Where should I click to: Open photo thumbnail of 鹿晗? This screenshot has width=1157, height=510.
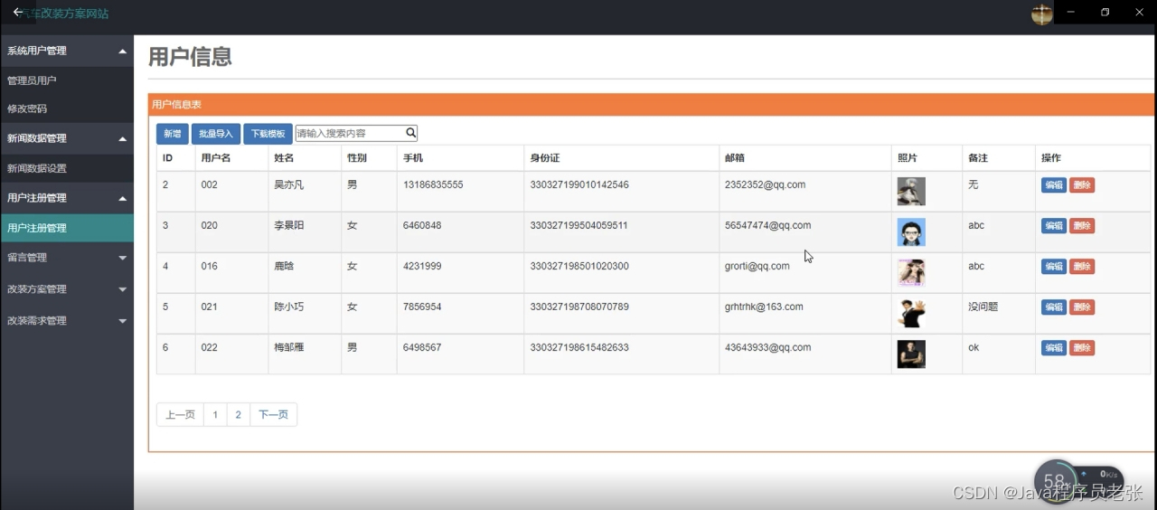click(x=911, y=273)
